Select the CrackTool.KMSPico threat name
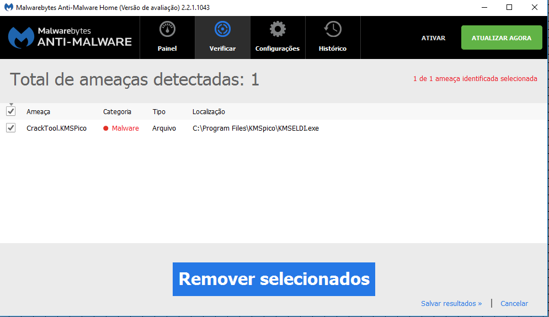 pyautogui.click(x=56, y=128)
